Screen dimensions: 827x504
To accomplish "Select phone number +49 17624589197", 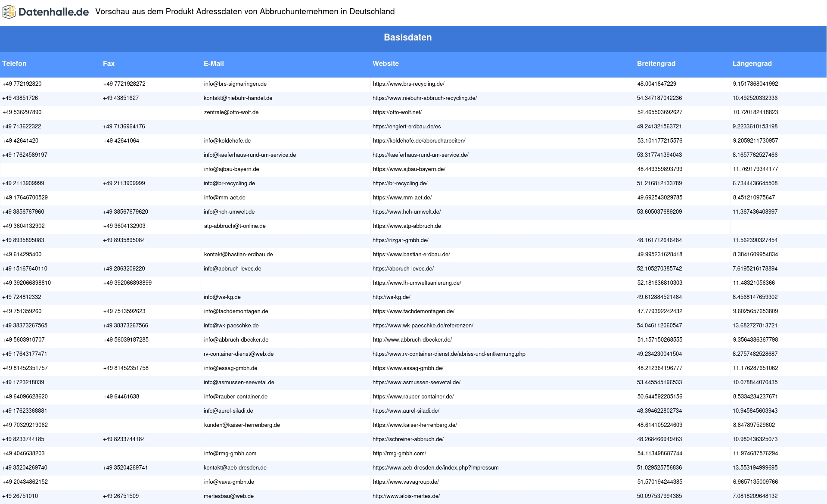I will point(25,155).
